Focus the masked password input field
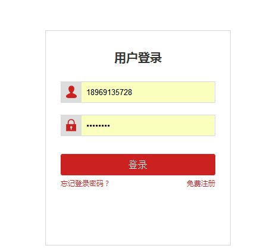This screenshot has width=276, height=252. click(x=148, y=125)
